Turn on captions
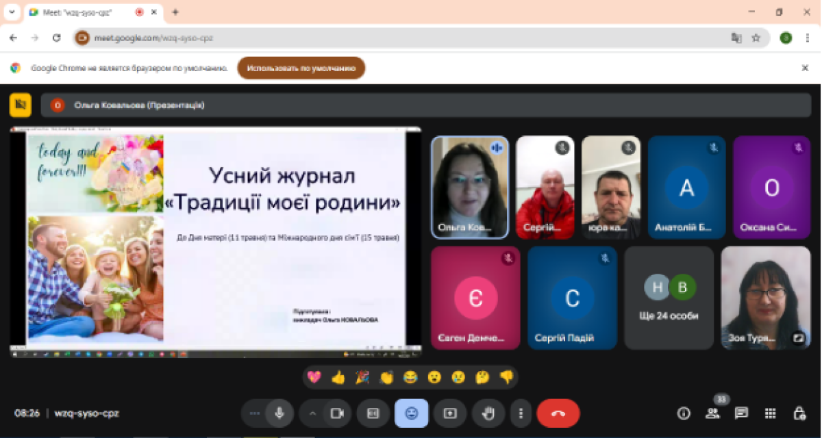The width and height of the screenshot is (822, 438). (373, 413)
